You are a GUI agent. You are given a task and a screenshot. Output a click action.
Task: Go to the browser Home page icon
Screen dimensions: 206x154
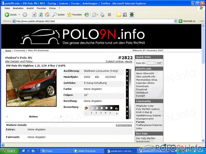point(47,15)
